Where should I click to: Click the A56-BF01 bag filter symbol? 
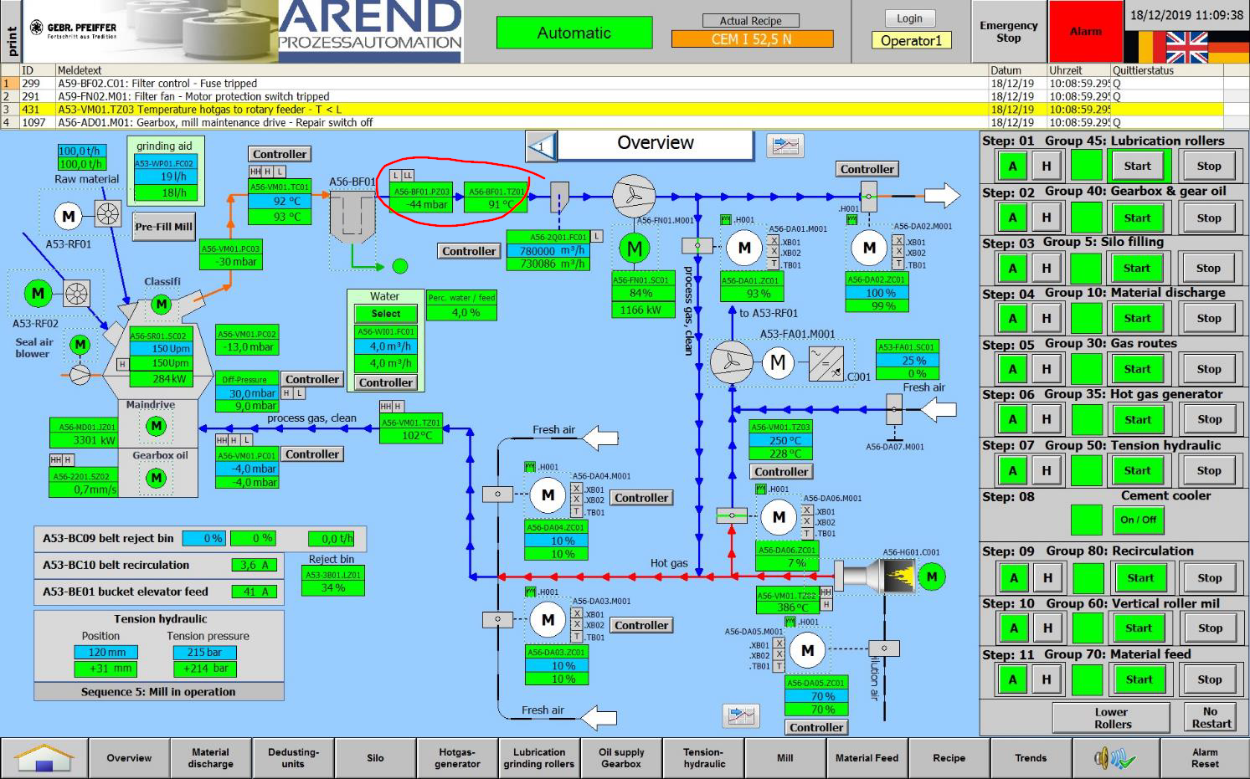(352, 215)
